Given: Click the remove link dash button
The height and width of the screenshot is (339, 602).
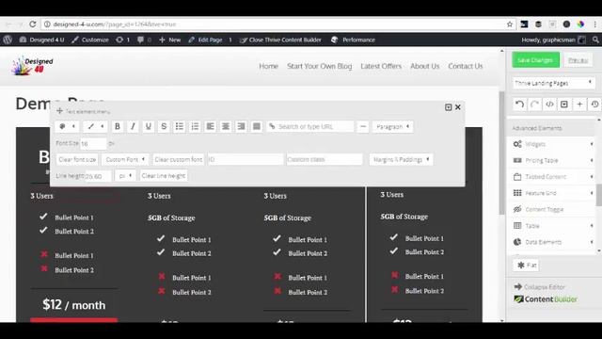Looking at the screenshot, I should [363, 126].
